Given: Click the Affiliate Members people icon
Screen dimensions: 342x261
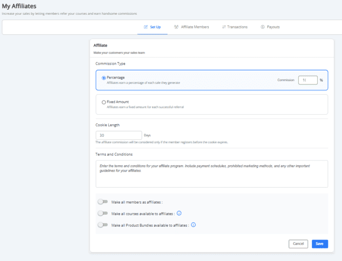Looking at the screenshot, I should [176, 27].
